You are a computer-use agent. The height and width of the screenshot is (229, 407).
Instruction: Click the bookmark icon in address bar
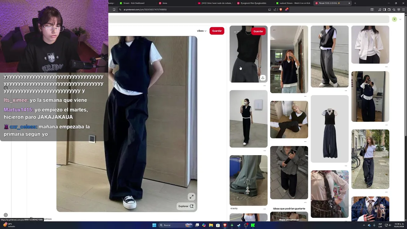pos(114,10)
